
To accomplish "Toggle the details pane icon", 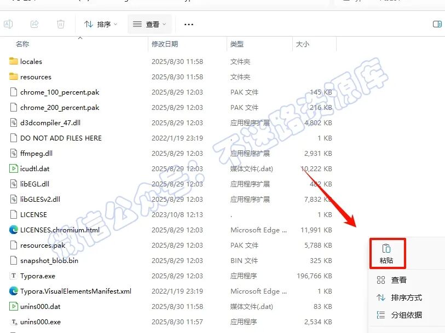I will [437, 24].
